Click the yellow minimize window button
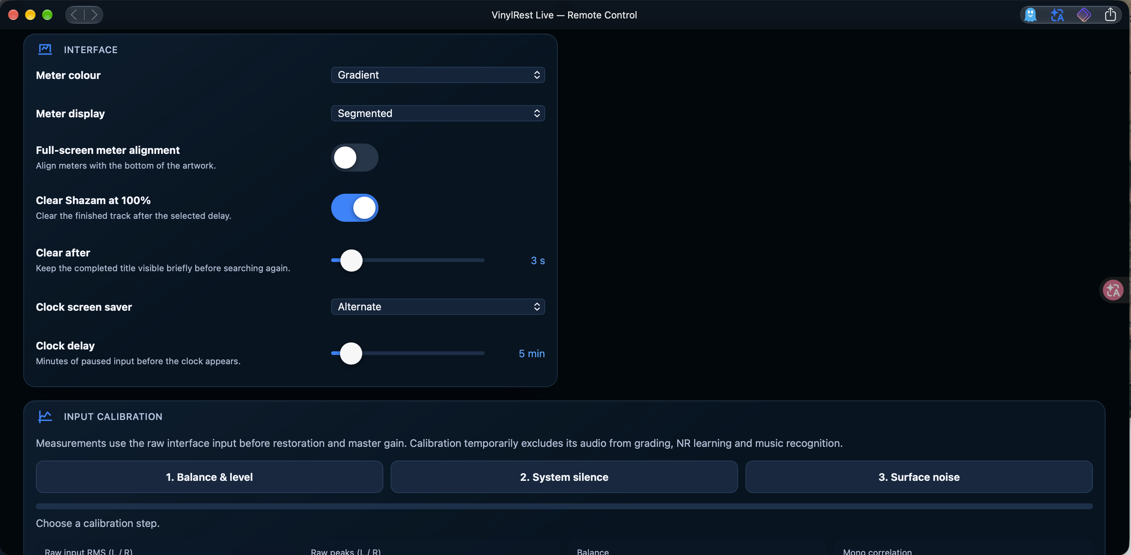 point(30,15)
